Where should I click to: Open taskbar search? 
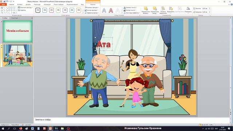pos(9,128)
